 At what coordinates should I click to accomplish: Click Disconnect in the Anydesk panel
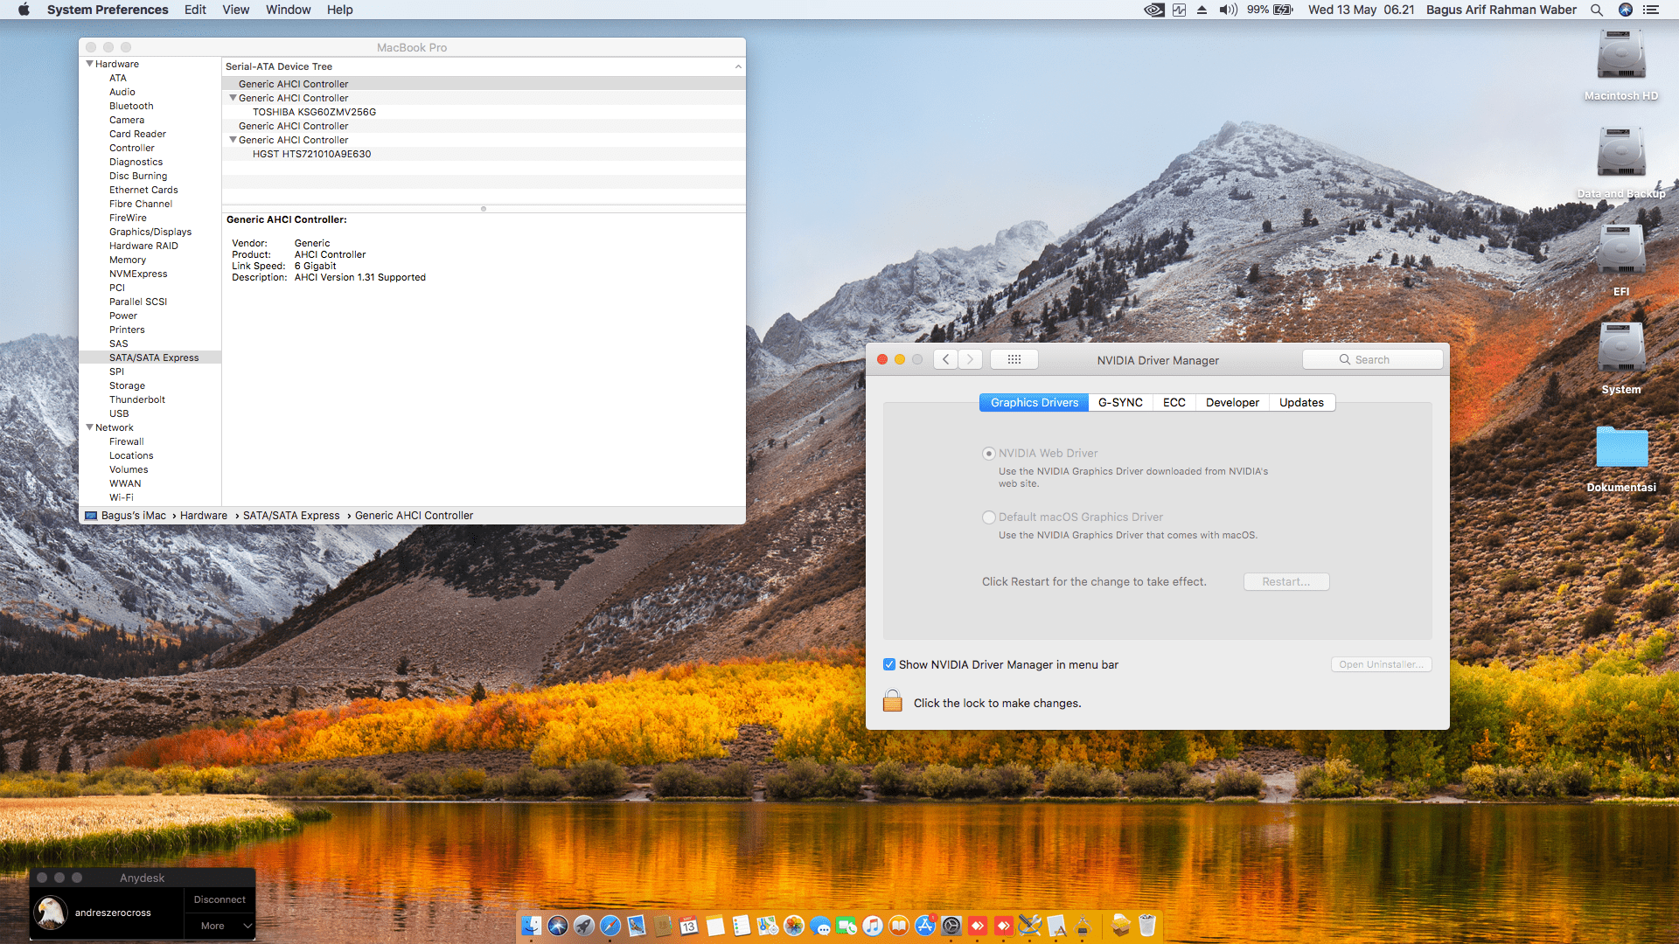point(219,899)
